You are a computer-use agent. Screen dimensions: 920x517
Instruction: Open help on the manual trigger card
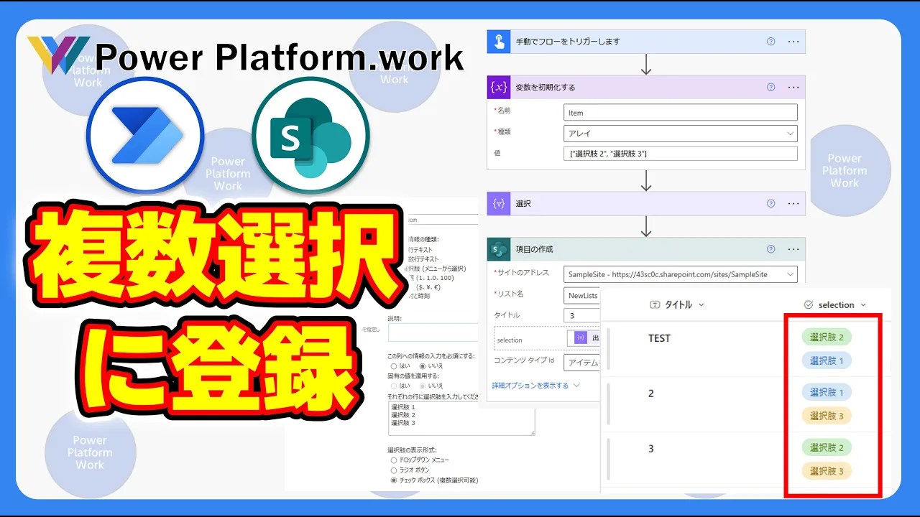click(771, 42)
